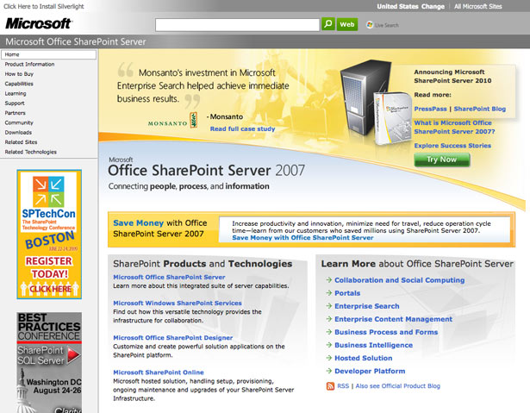
Task: Click 'Click Here to Install Silverlight' link
Action: click(44, 6)
